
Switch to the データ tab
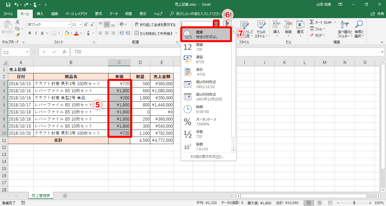(114, 14)
